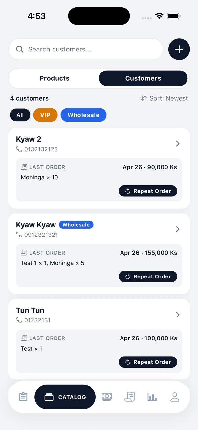Open the receipts icon in bottom navigation
198x430 pixels.
[x=130, y=397]
